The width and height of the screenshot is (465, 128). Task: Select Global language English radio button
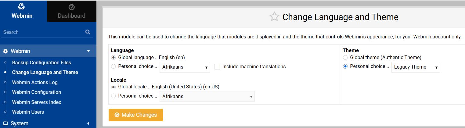coord(114,58)
